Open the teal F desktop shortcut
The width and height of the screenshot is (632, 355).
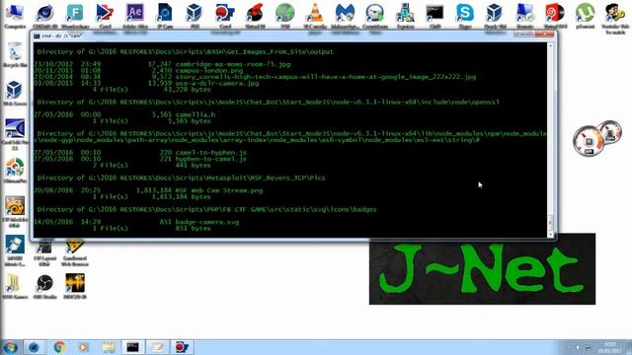click(75, 16)
